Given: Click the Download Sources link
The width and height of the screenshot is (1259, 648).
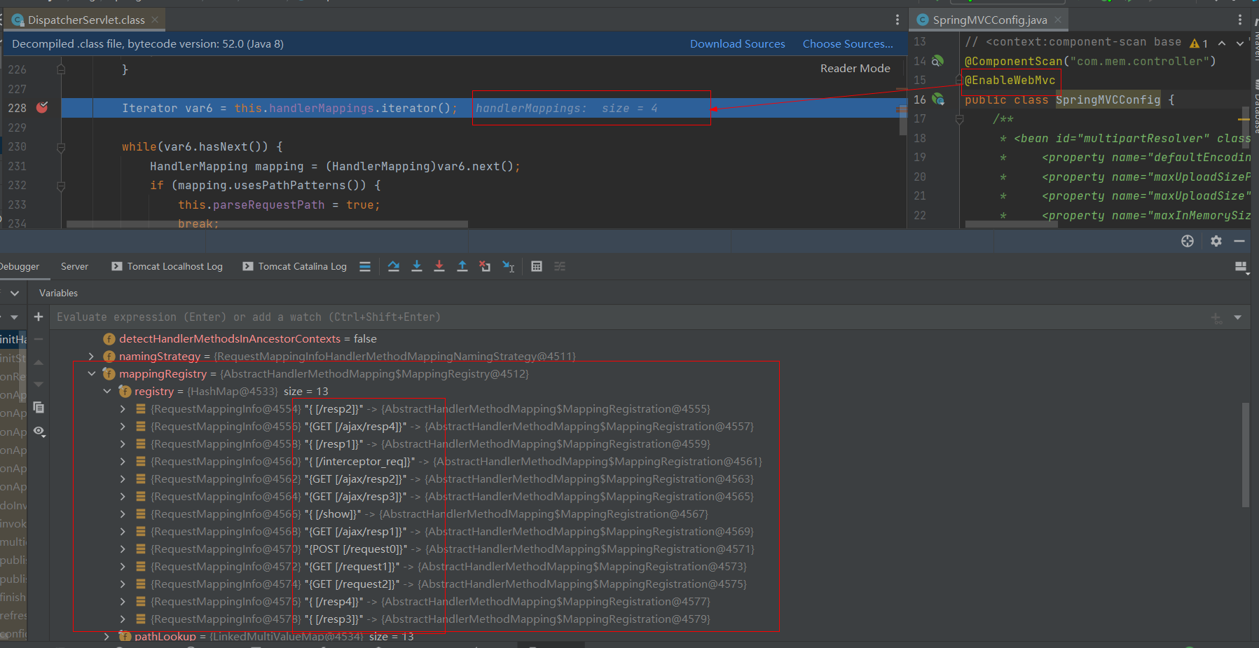Looking at the screenshot, I should pos(737,43).
